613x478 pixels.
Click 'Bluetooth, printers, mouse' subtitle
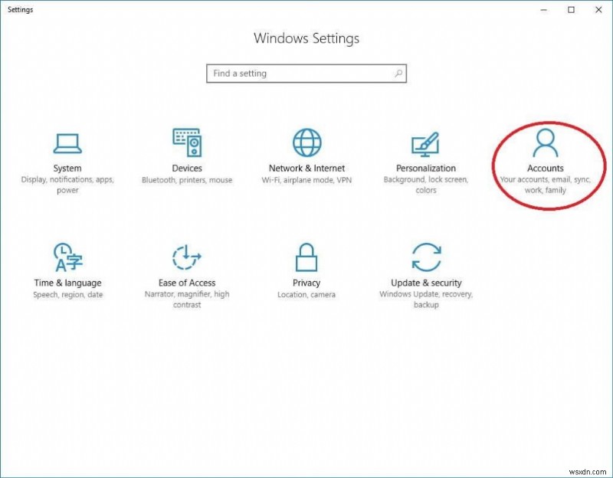click(187, 179)
